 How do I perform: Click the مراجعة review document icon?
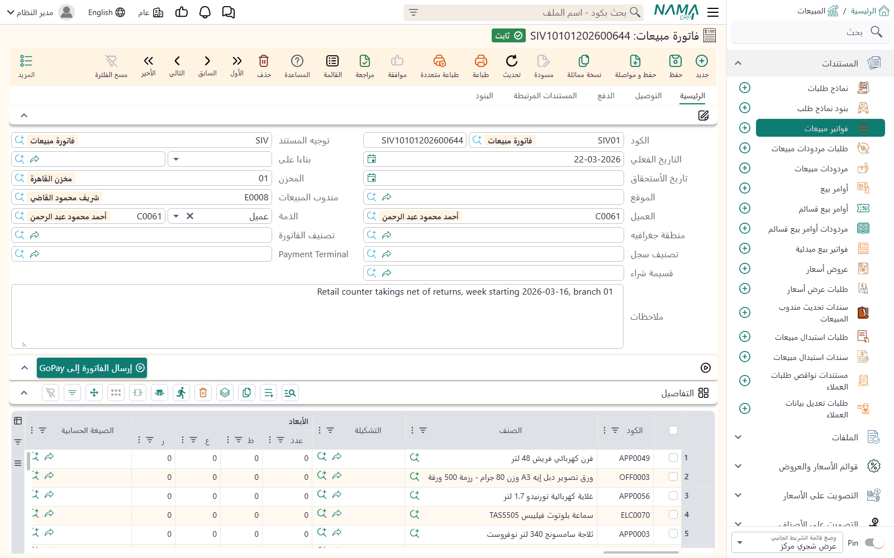click(364, 61)
